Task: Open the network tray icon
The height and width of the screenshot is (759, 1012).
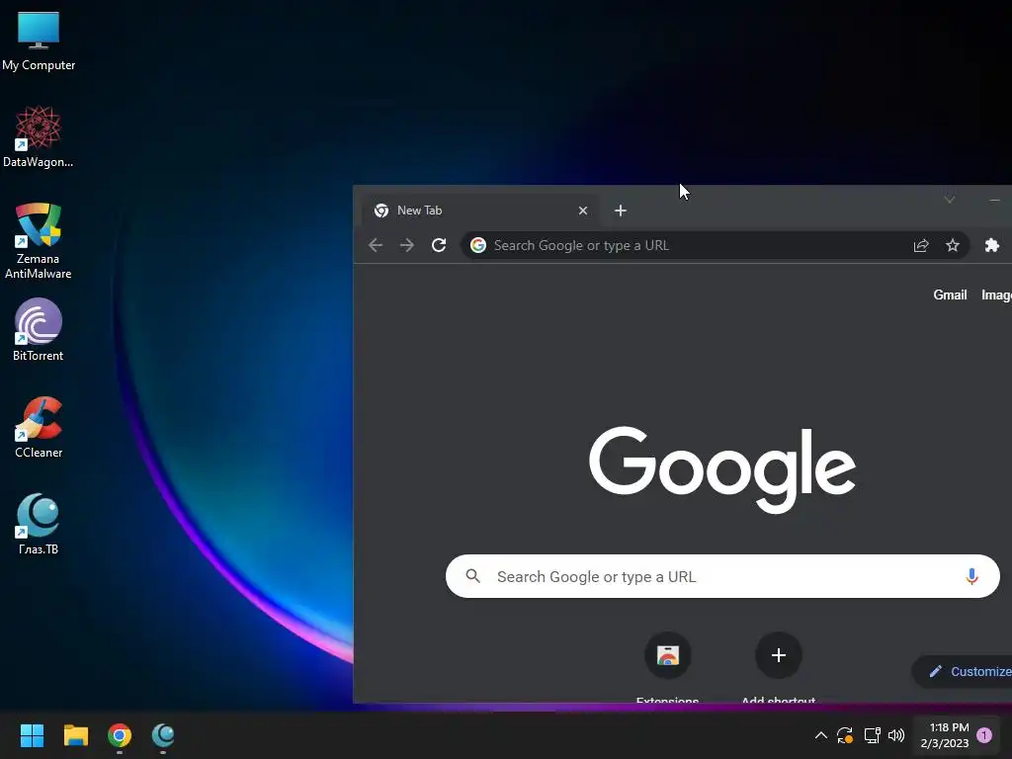Action: point(872,735)
